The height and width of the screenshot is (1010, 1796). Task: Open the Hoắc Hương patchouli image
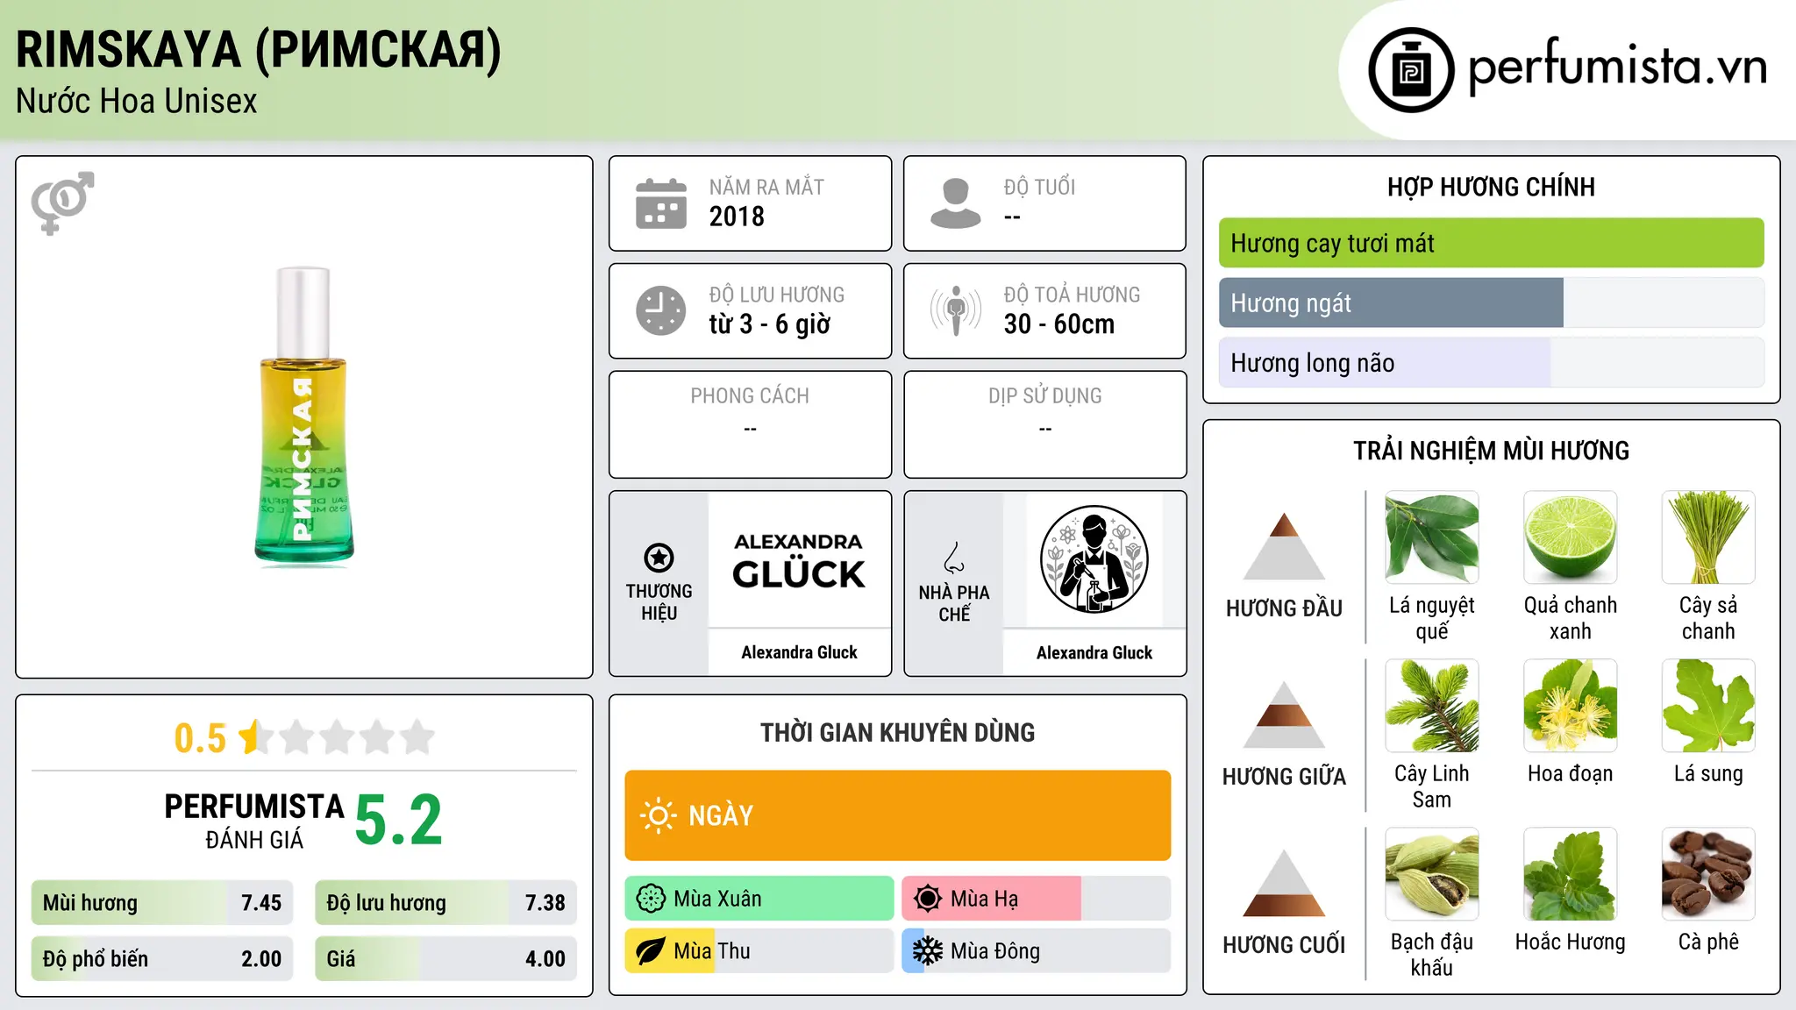(1570, 874)
